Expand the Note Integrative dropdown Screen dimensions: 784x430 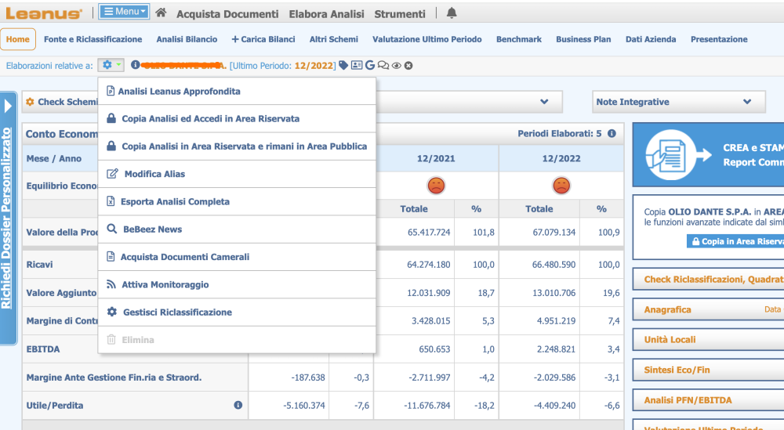tap(678, 102)
